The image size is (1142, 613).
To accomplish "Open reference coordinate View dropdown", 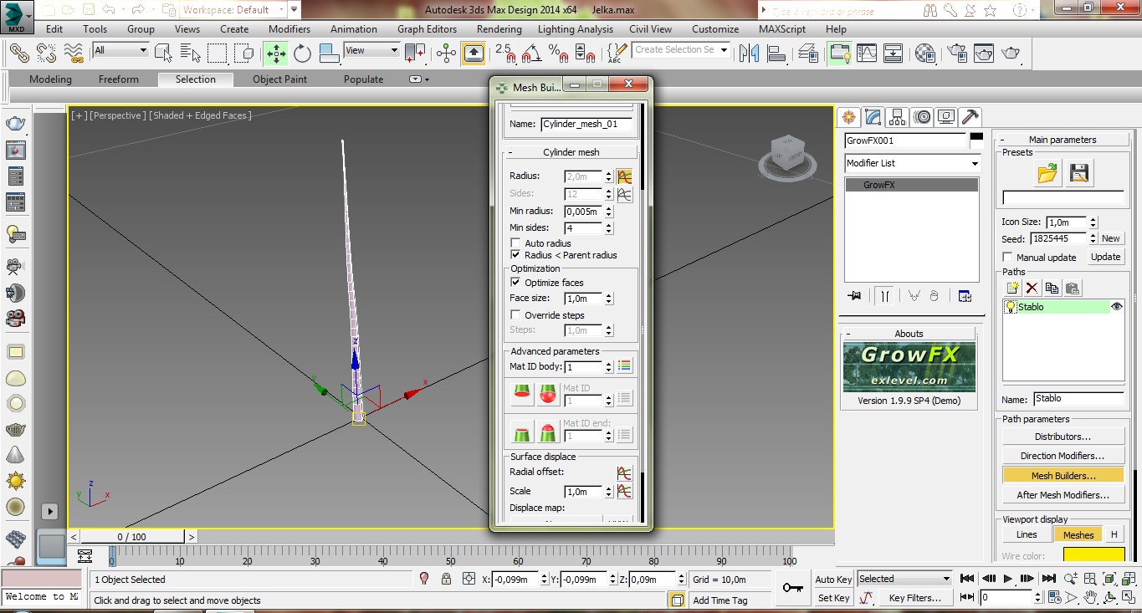I will pyautogui.click(x=372, y=50).
